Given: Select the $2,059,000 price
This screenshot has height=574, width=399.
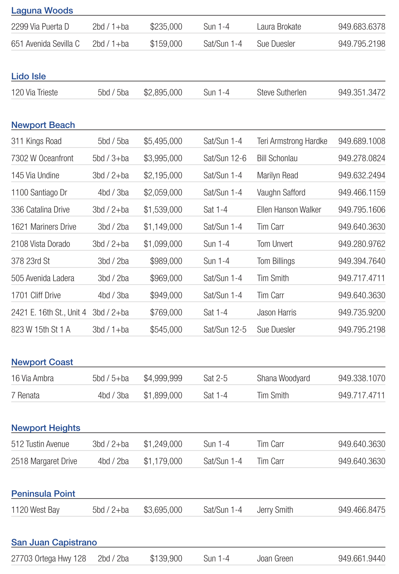Looking at the screenshot, I should 163,193.
